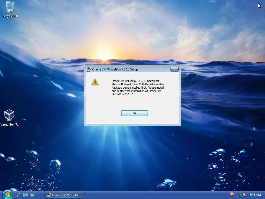The height and width of the screenshot is (199, 265).
Task: Click the setup icon in the dialog title bar
Action: pos(89,69)
